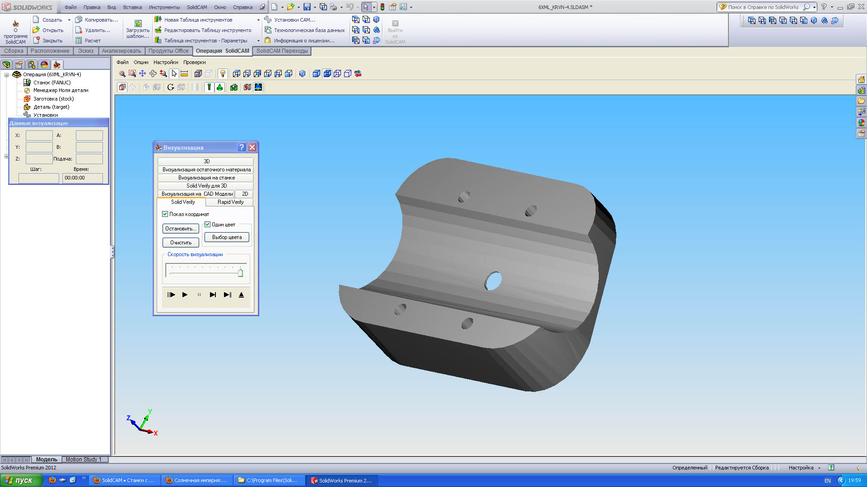Click the Заготовка (stock) tree item
The width and height of the screenshot is (867, 487).
click(53, 99)
